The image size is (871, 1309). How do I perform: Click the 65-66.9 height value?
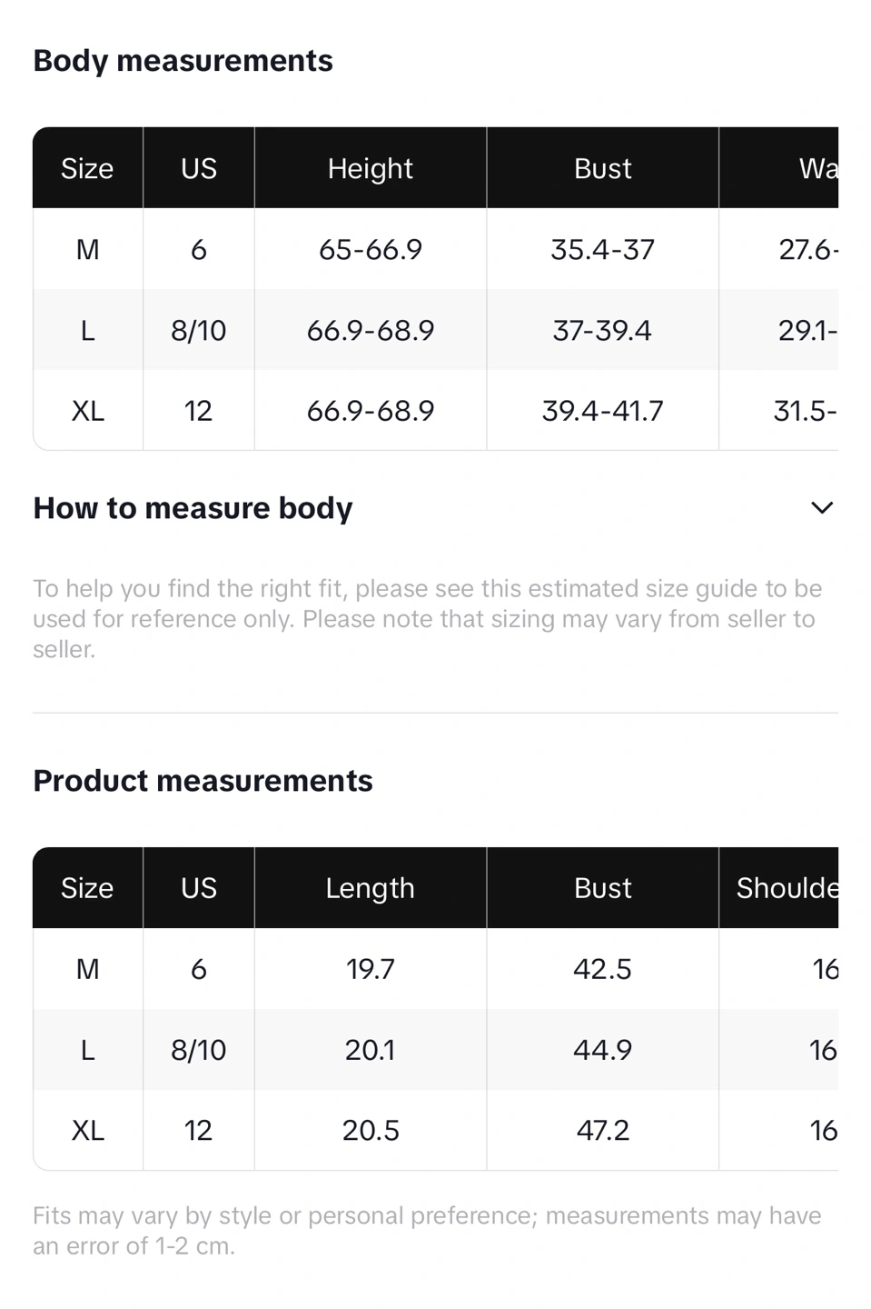(371, 249)
